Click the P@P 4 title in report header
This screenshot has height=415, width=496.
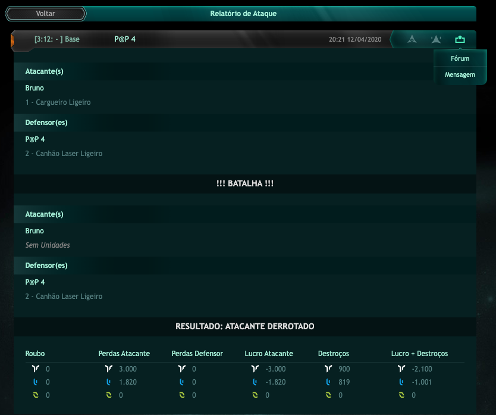pyautogui.click(x=125, y=39)
